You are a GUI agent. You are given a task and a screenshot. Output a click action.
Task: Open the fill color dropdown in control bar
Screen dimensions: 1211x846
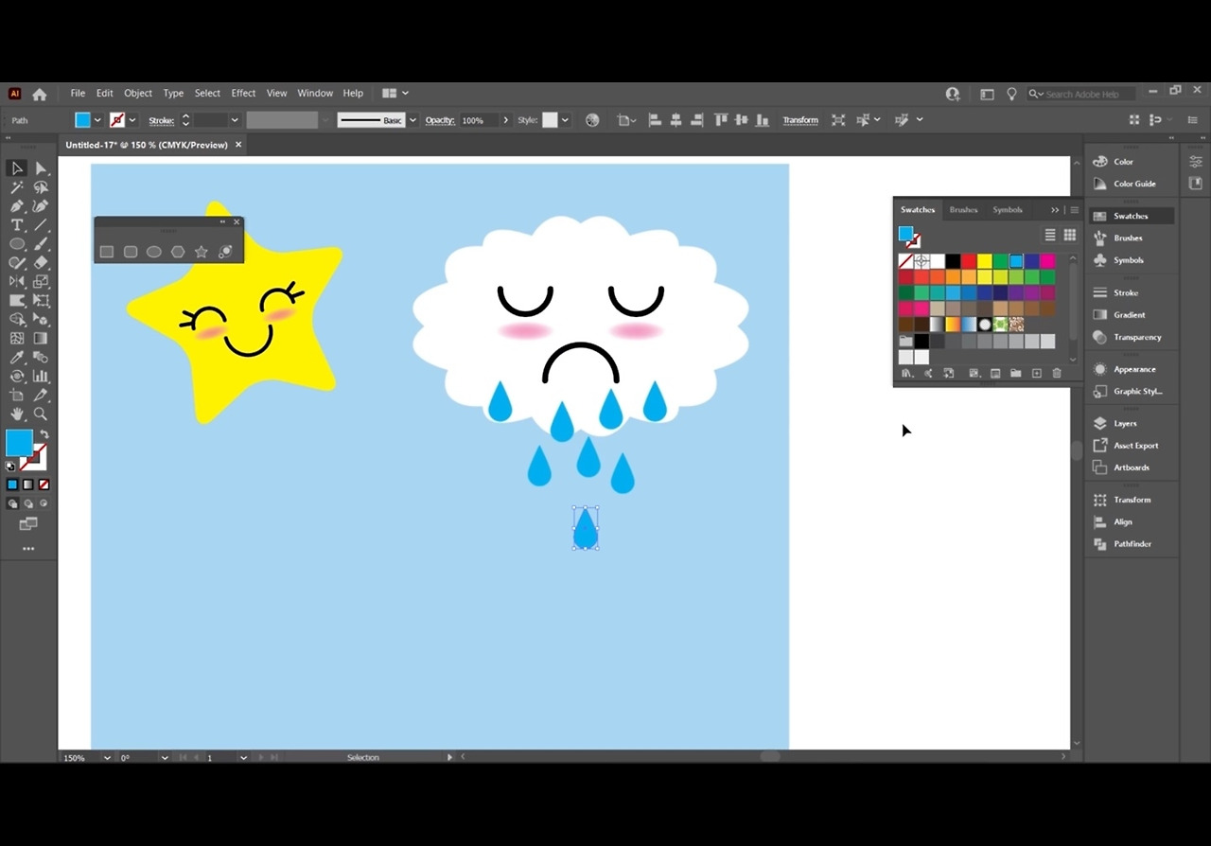pyautogui.click(x=97, y=120)
